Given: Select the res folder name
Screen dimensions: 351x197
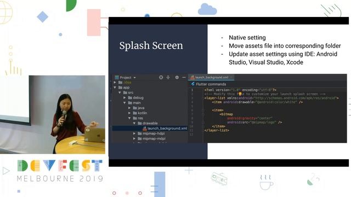Looking at the screenshot, I should pos(140,118).
